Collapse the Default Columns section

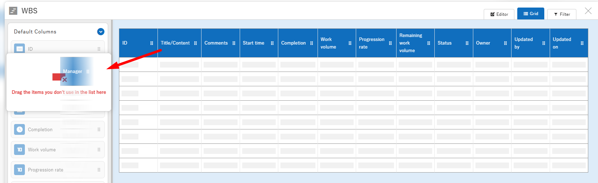tap(101, 32)
